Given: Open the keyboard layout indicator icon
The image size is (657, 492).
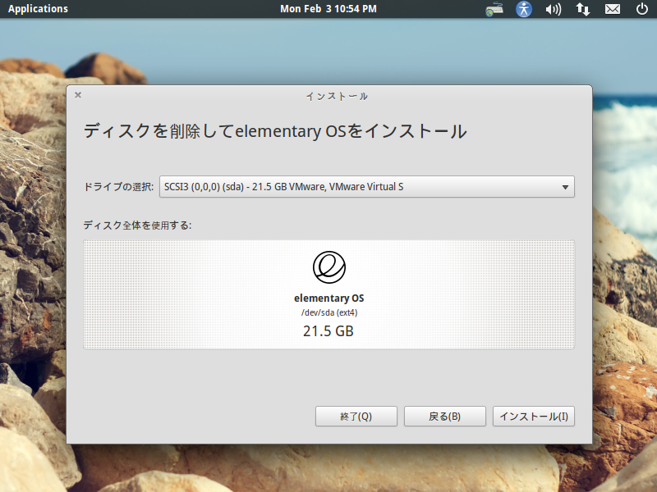Looking at the screenshot, I should pos(494,9).
